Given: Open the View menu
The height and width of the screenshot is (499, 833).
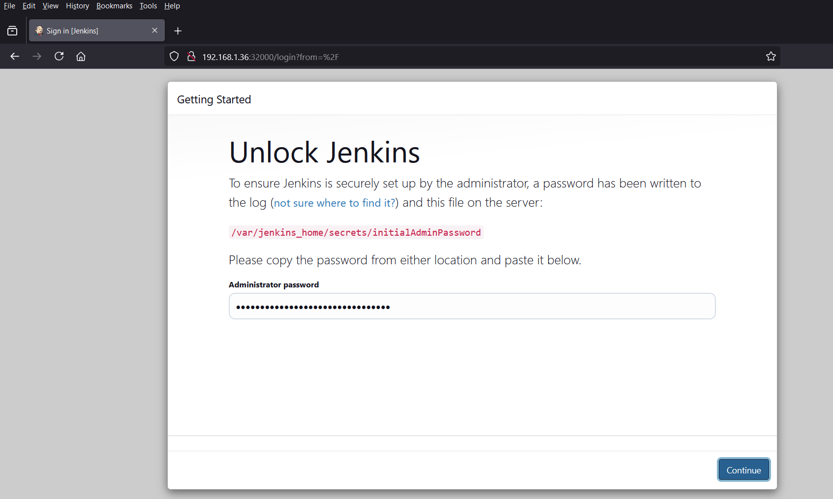Looking at the screenshot, I should [x=50, y=6].
